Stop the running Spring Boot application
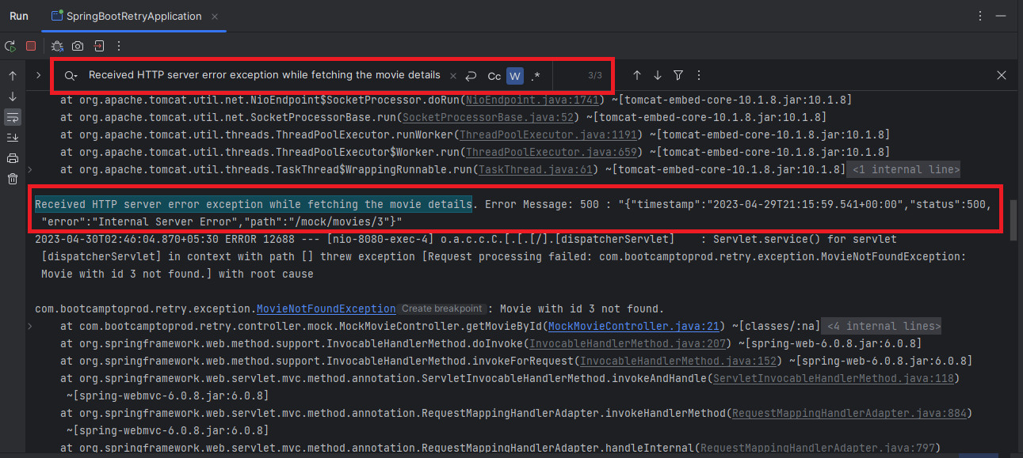This screenshot has width=1023, height=458. [31, 46]
